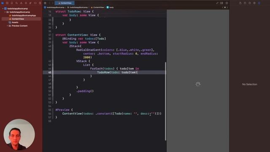Show the Attributes inspector
The width and height of the screenshot is (270, 152).
[x=259, y=3]
